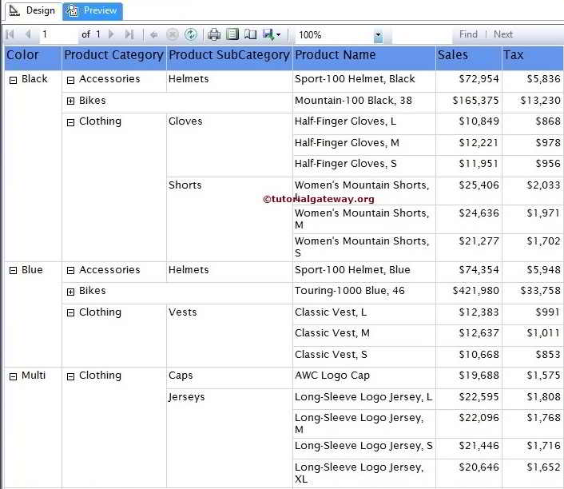This screenshot has width=564, height=489.
Task: Select the Touring-1000 Blue, 46 cell
Action: [x=364, y=293]
